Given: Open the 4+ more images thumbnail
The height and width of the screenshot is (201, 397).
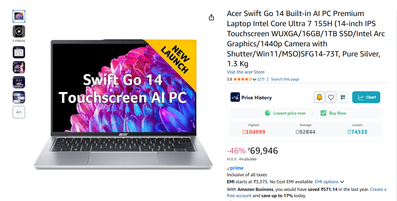Looking at the screenshot, I should click(19, 112).
